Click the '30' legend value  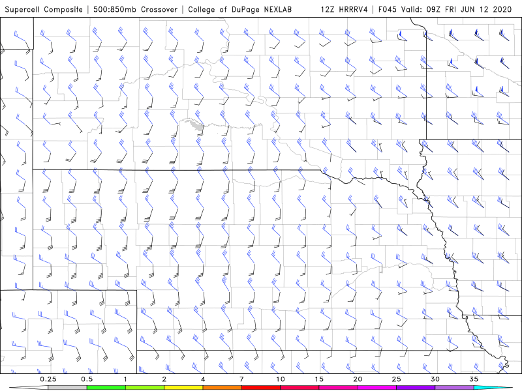point(435,379)
